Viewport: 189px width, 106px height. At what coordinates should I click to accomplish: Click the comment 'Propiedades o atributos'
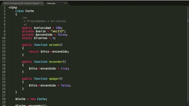(x=46, y=21)
